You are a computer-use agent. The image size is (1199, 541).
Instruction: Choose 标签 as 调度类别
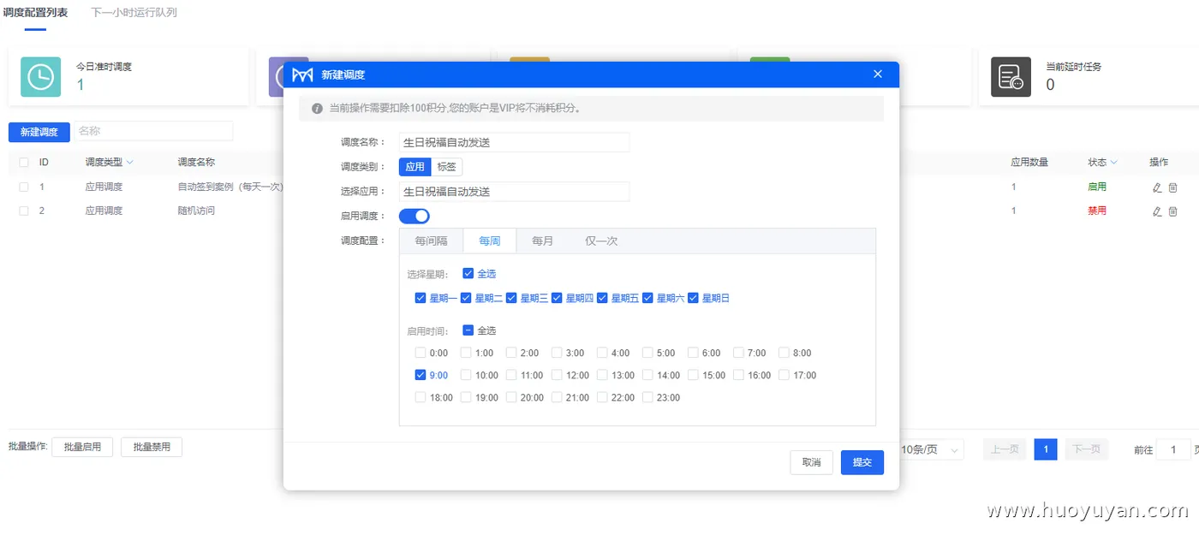447,167
